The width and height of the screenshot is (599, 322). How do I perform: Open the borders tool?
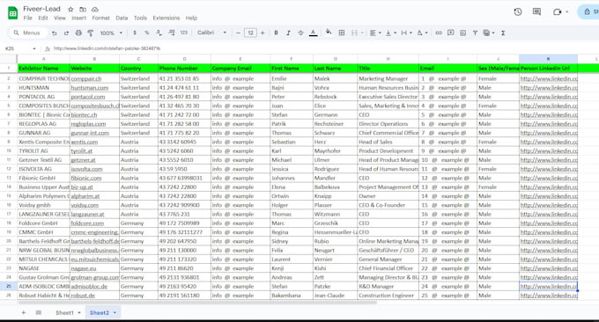(x=342, y=33)
